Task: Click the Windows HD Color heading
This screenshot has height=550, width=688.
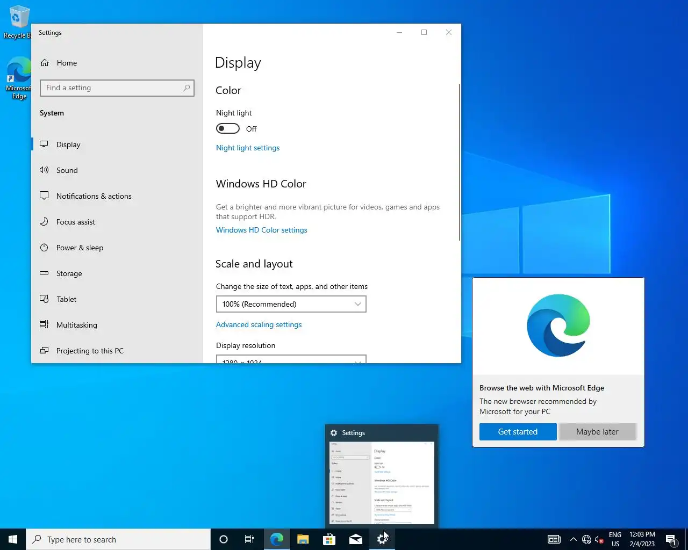Action: (261, 184)
